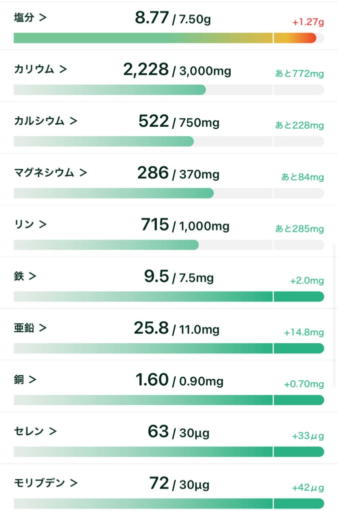Click the あと772mg remaining text
338x511 pixels.
click(x=299, y=74)
